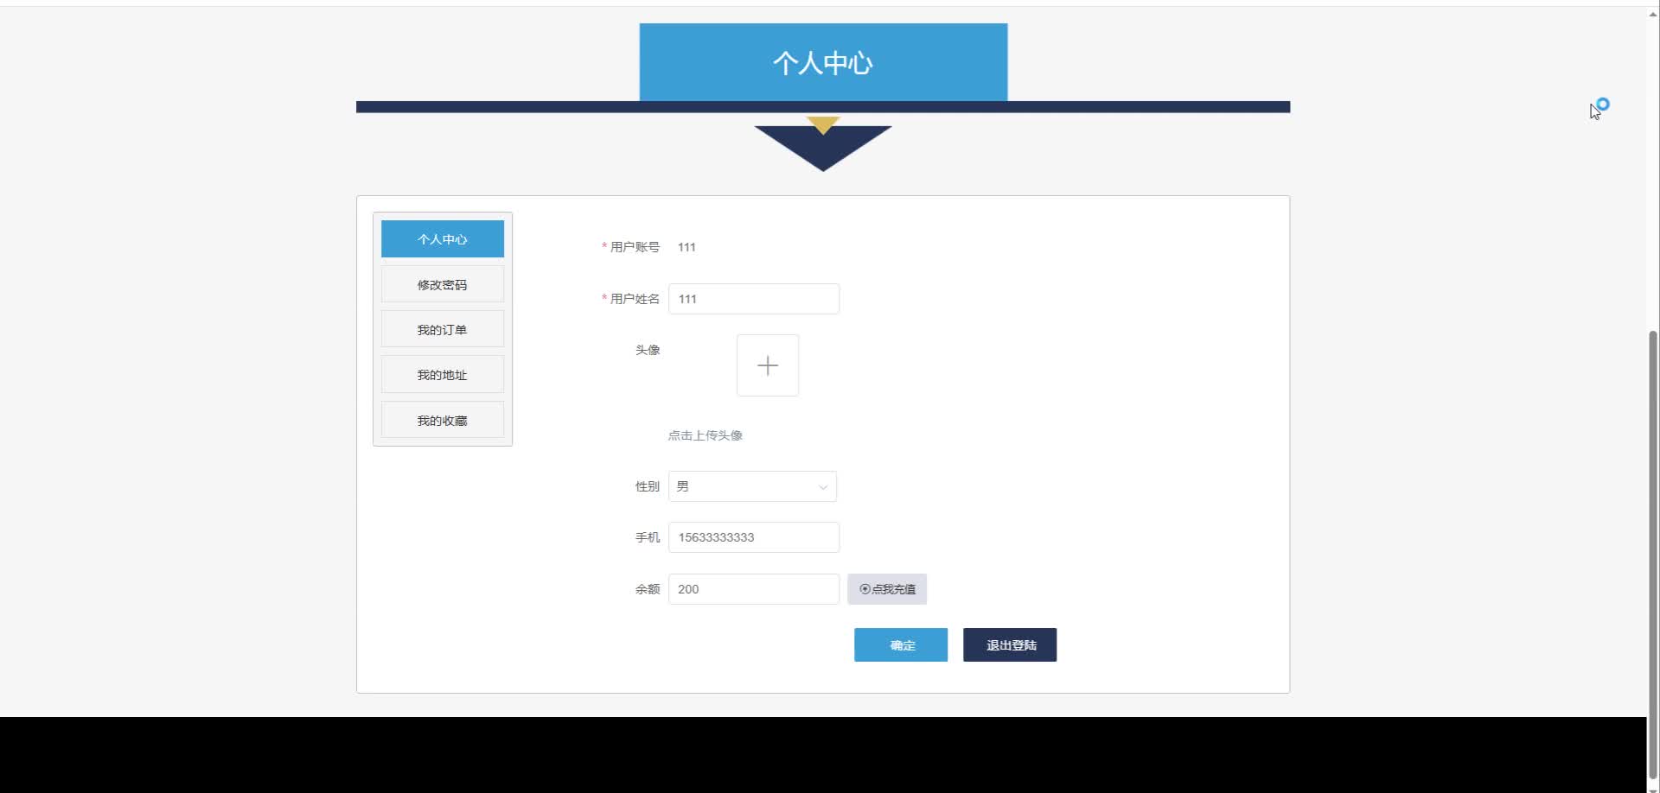
Task: Click the dropdown chevron in the 性别 field
Action: tap(820, 486)
